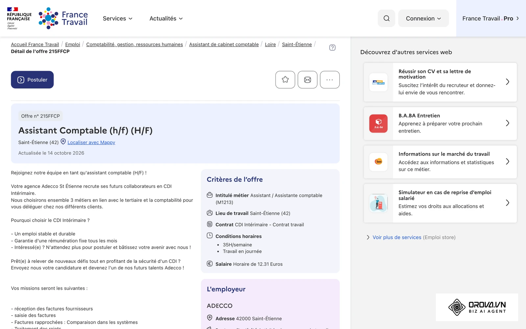Click the euro icon next to Salaire
This screenshot has height=329, width=526.
(x=210, y=264)
